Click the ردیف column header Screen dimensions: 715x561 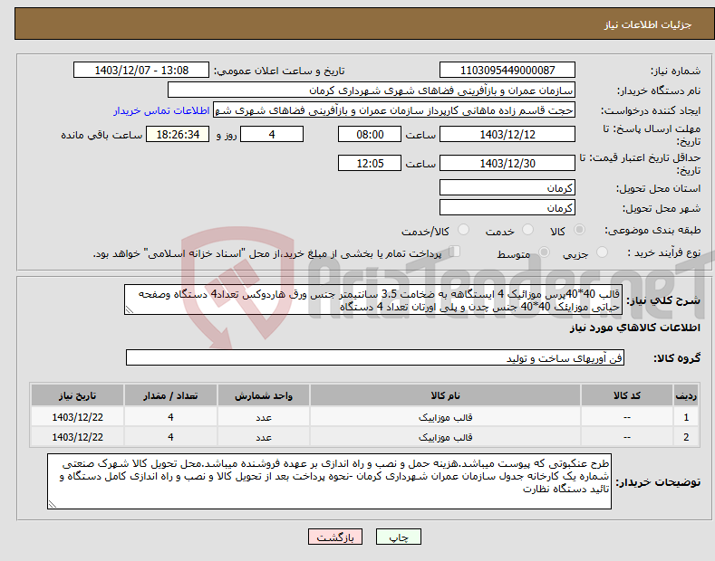(686, 395)
